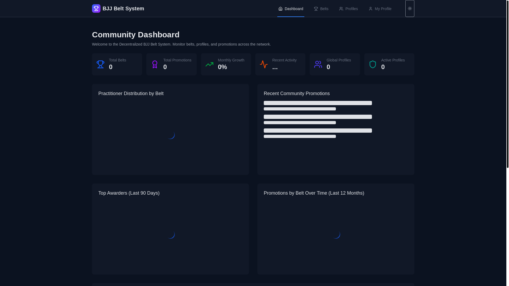Screen dimensions: 509x286
Task: Open the Dashboard tab
Action: 291,9
